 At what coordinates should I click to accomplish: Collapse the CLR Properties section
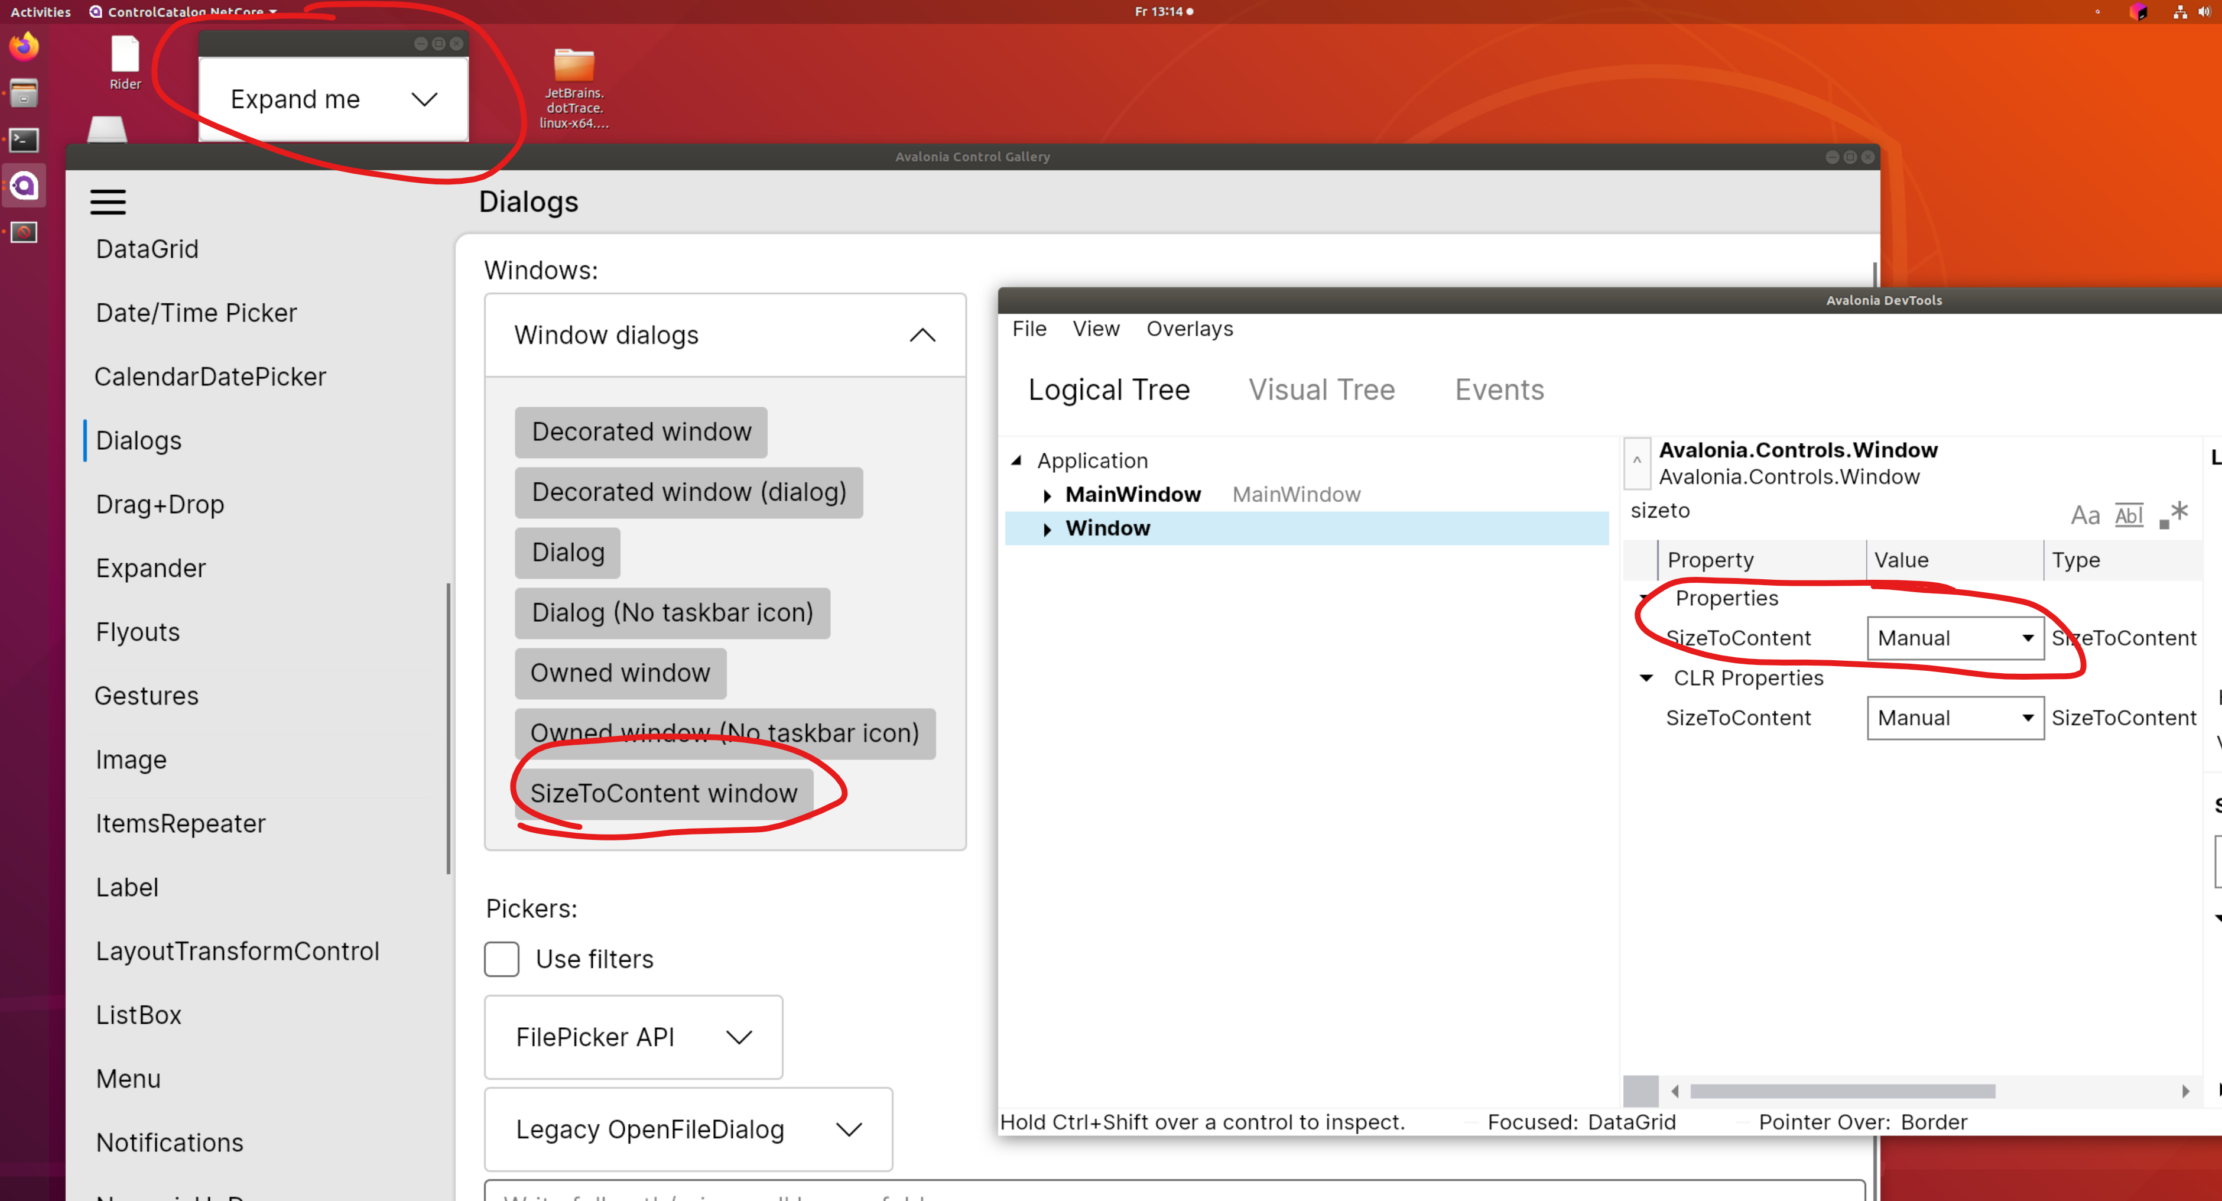[1646, 678]
